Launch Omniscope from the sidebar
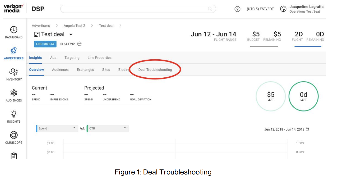The image size is (341, 192). (x=14, y=135)
